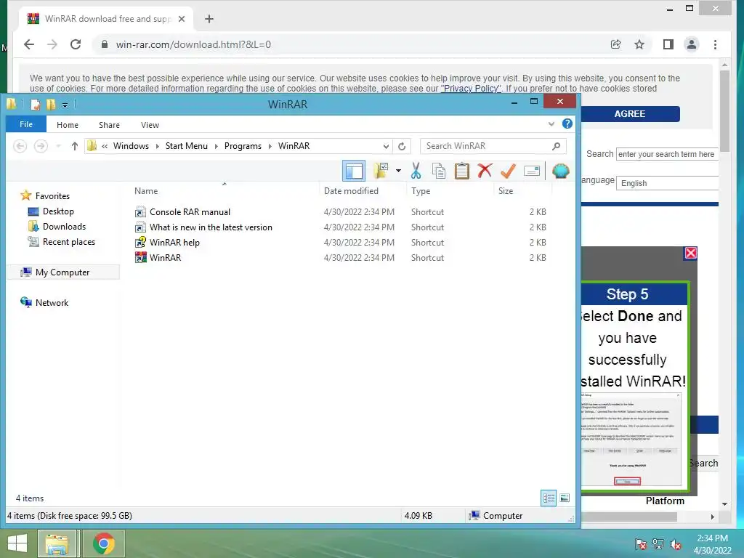
Task: Open the View ribbon tab
Action: (150, 125)
